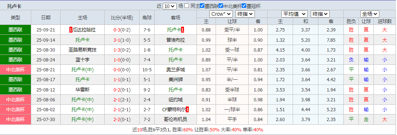This screenshot has width=397, height=135.
Task: Click the 类型 column header
Action: click(15, 18)
